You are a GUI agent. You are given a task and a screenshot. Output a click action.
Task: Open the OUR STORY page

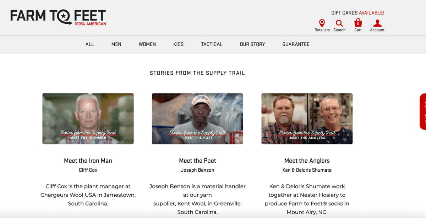252,44
